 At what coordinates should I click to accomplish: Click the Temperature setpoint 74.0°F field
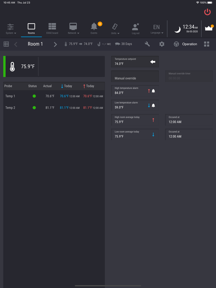(135, 62)
